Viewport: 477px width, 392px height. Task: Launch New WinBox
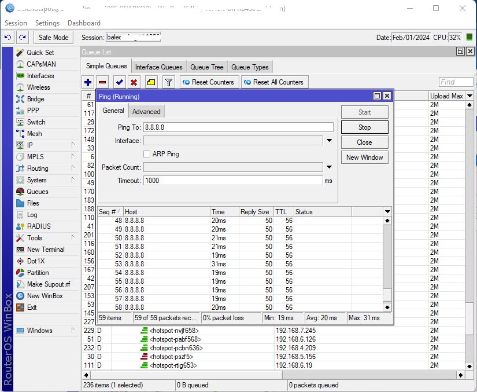(x=45, y=296)
